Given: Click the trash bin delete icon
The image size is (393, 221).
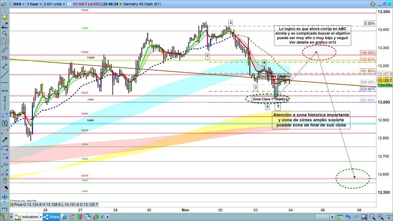Looking at the screenshot, I should (x=5, y=181).
